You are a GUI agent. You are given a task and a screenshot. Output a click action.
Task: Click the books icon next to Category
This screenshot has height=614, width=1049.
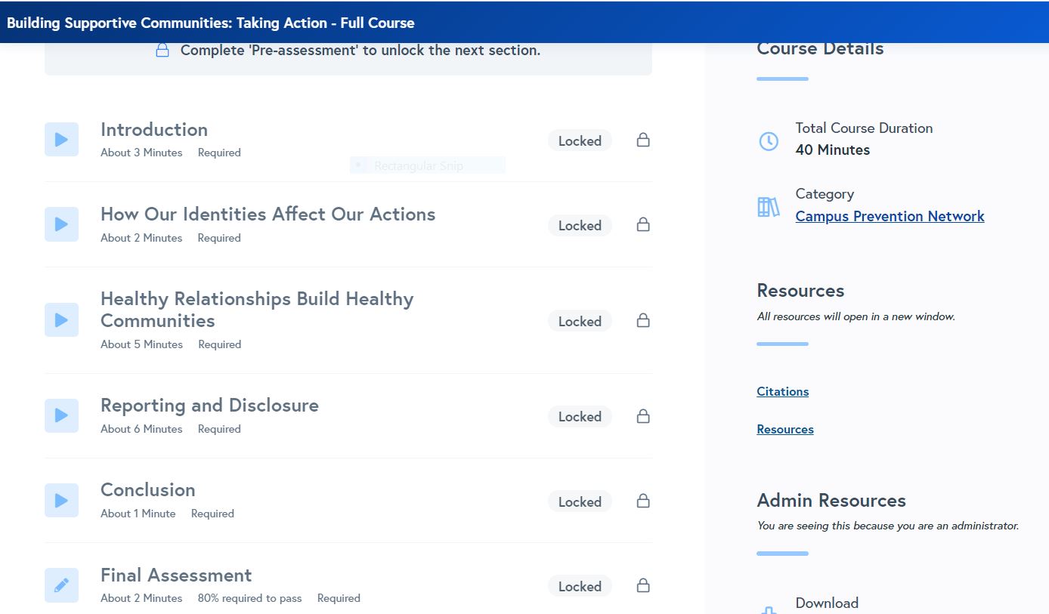(769, 207)
